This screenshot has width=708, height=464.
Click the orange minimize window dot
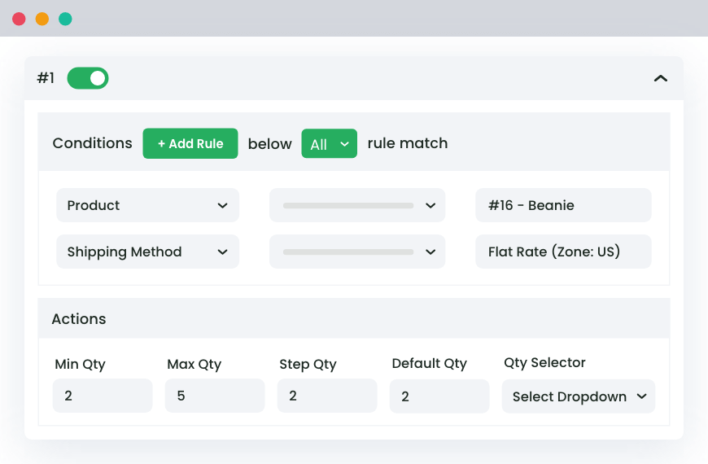(42, 19)
